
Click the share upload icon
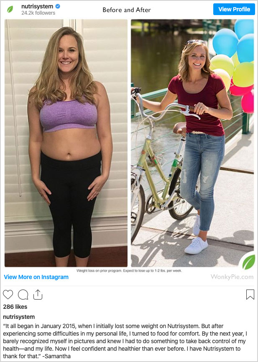[x=38, y=295]
